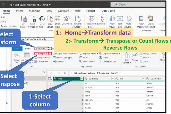
Task: Click Convert to List
Action: point(107,62)
